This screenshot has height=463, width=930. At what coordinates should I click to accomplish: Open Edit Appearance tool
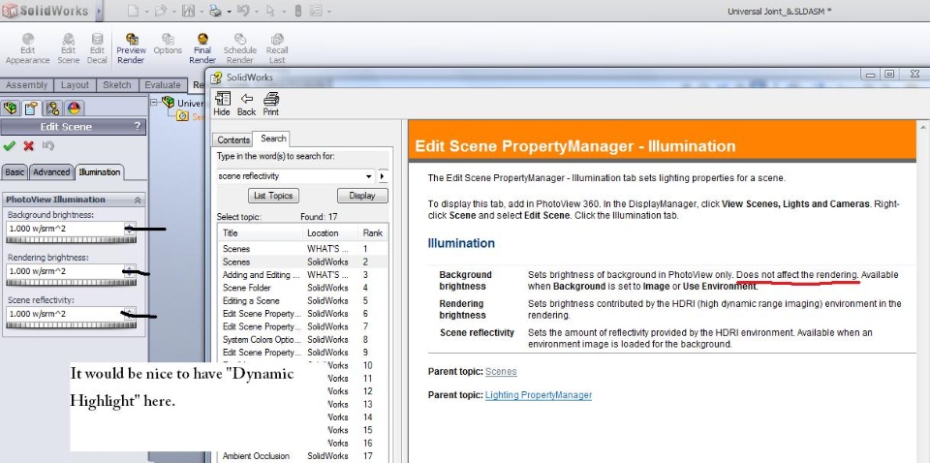(27, 48)
